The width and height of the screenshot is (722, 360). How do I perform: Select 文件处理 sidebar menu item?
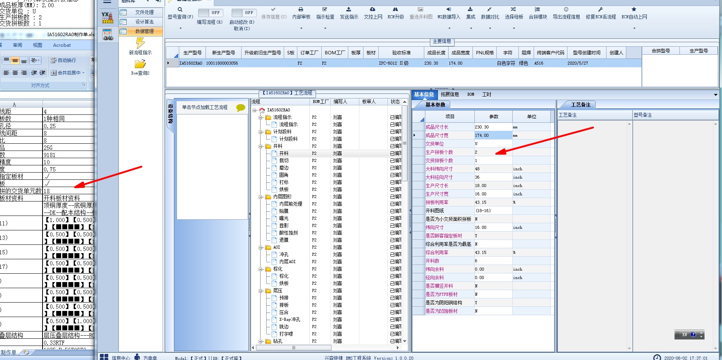[141, 12]
